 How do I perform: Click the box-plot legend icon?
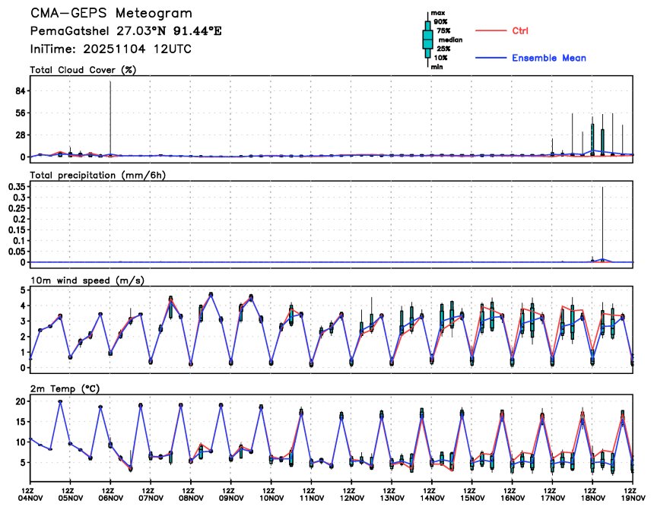tap(427, 37)
